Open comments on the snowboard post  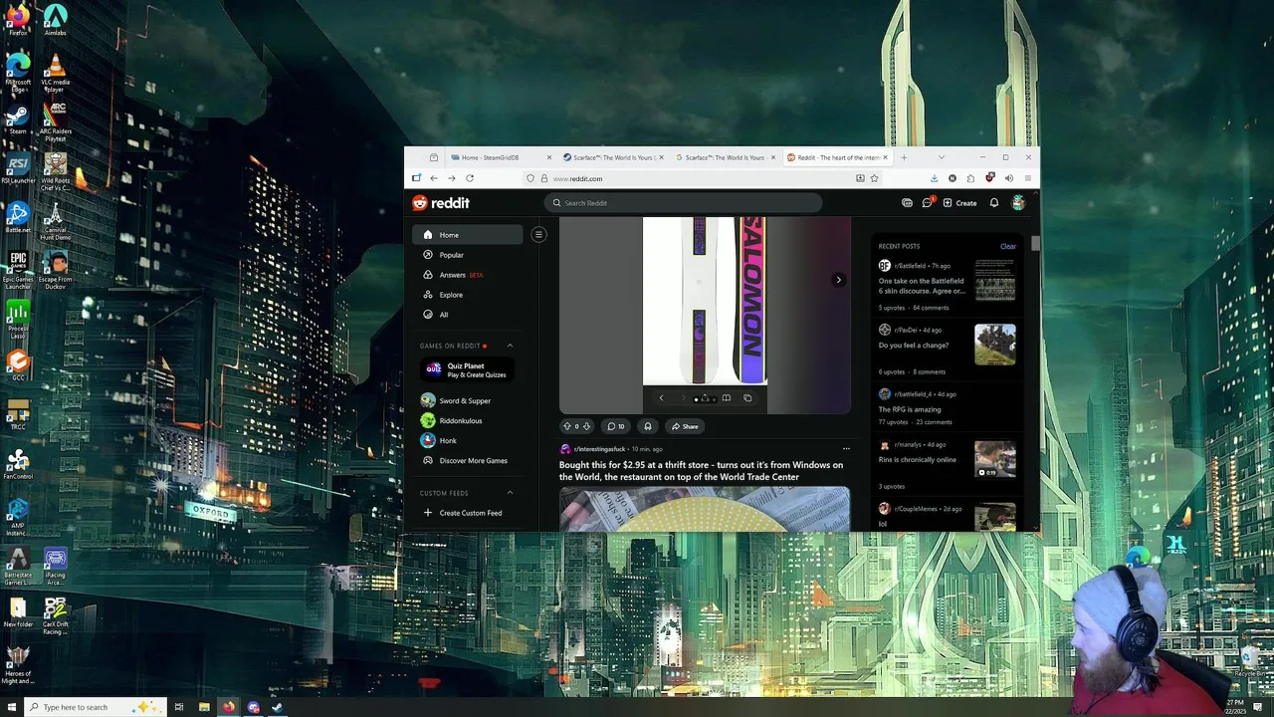(x=616, y=426)
